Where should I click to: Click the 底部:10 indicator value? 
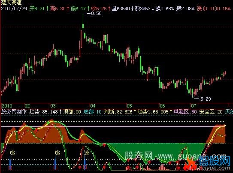click(92, 111)
